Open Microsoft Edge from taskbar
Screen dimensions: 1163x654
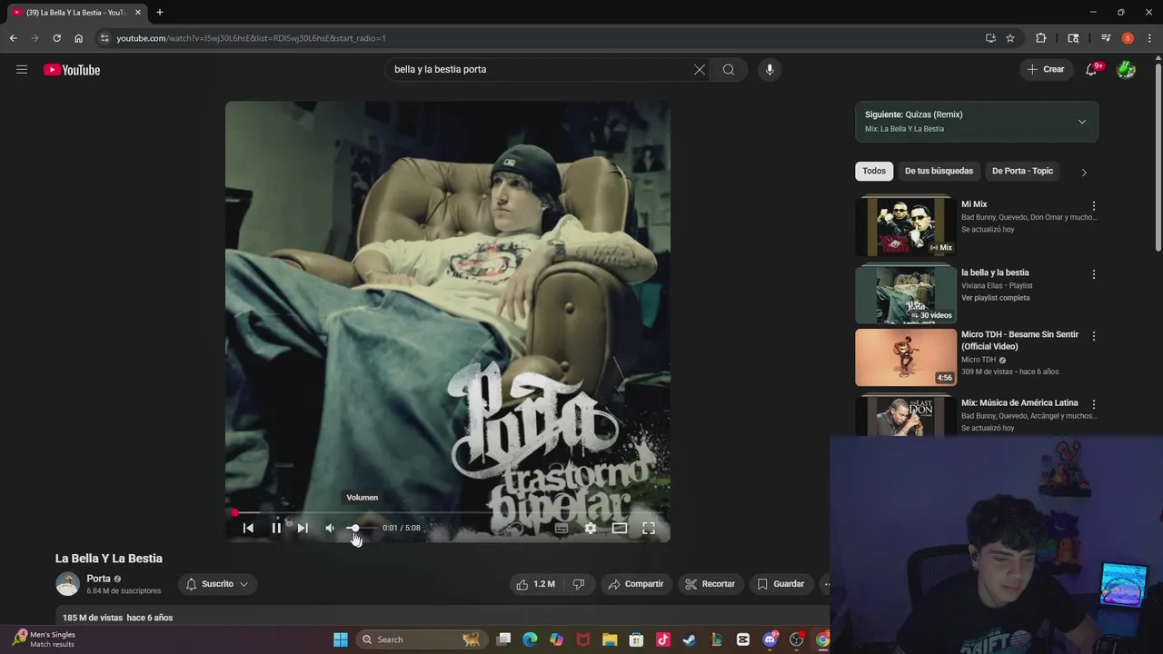click(531, 639)
